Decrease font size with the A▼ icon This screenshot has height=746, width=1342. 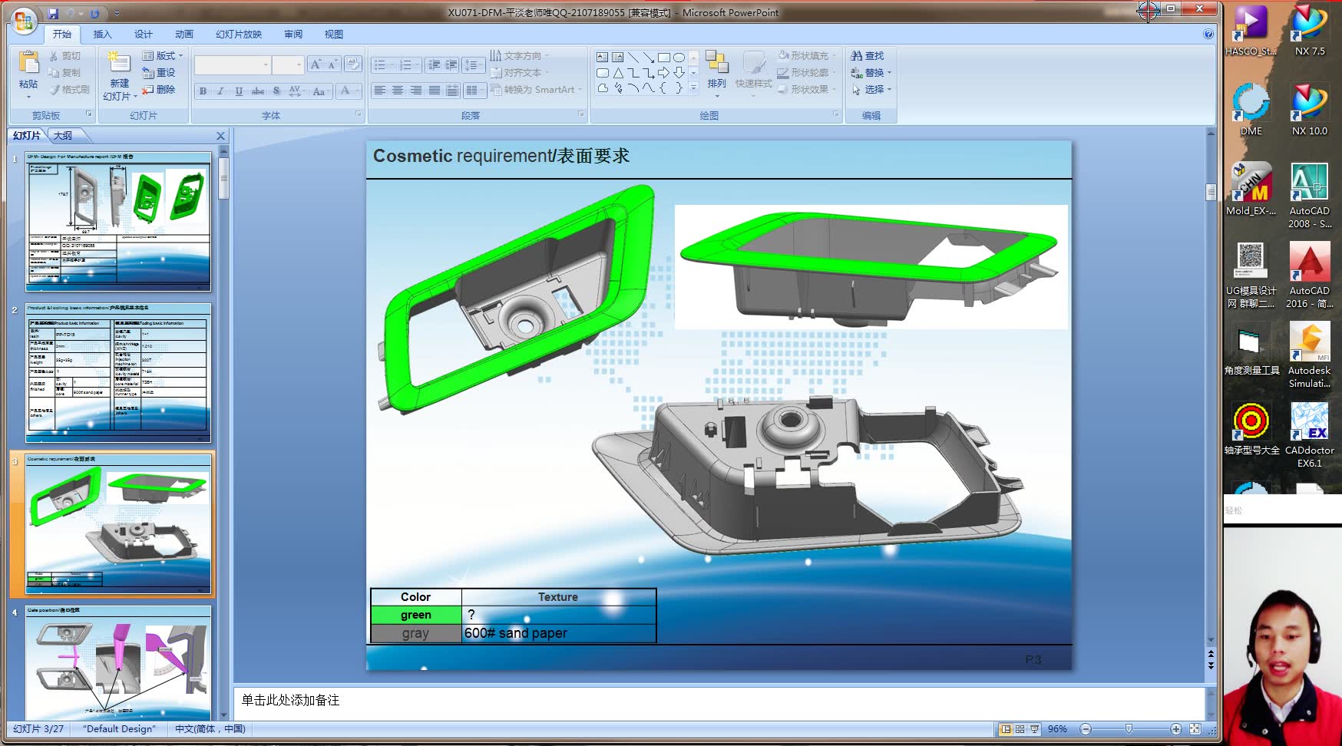(332, 64)
